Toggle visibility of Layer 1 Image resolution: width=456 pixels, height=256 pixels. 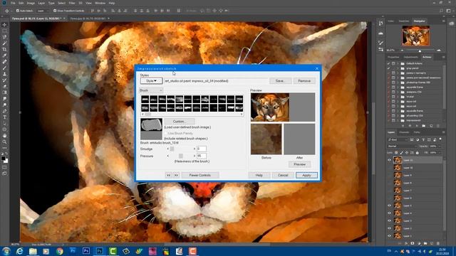point(390,235)
